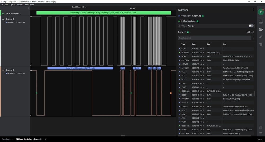Click the green check icon beside I3C Basic analyzer
This screenshot has width=265, height=142.
pyautogui.click(x=203, y=16)
